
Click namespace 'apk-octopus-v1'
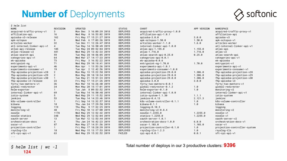click(x=225, y=40)
